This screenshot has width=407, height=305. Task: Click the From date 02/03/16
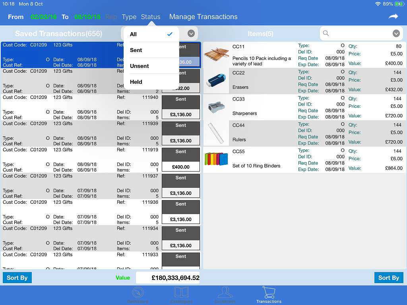[x=44, y=17]
